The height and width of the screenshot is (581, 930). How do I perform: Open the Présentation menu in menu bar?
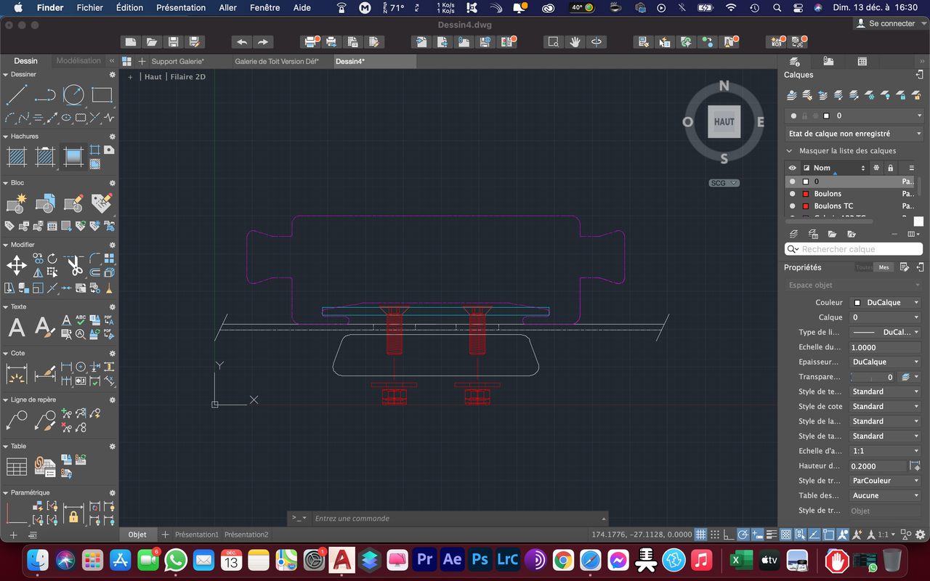point(181,8)
